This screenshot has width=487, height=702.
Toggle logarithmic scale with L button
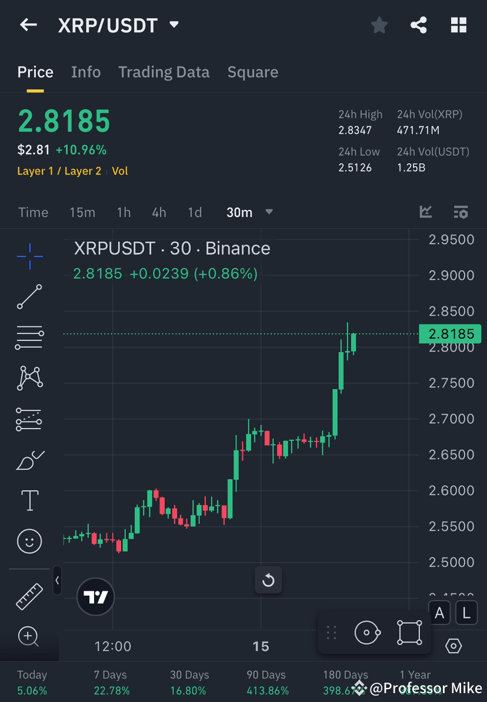pos(466,613)
